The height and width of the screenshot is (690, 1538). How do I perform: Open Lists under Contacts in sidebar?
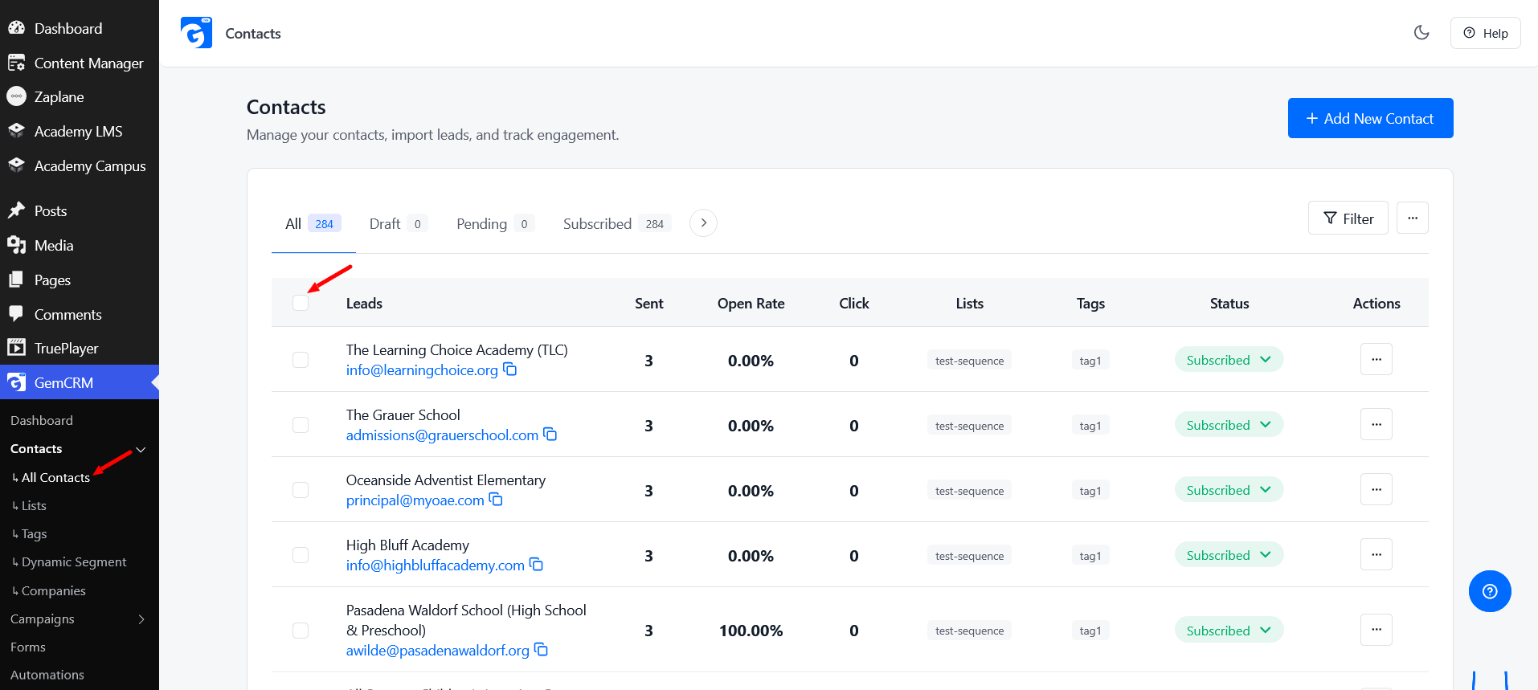point(34,506)
